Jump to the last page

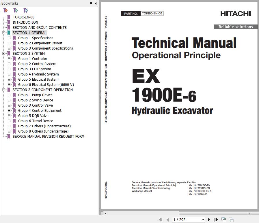click(x=216, y=220)
